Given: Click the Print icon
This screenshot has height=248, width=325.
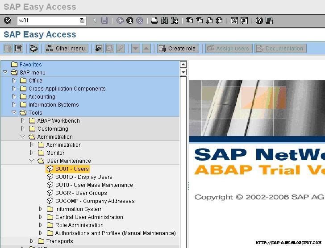Looking at the screenshot, I should point(154,21).
